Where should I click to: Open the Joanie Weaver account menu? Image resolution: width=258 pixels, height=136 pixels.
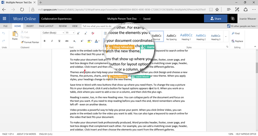pos(248,19)
